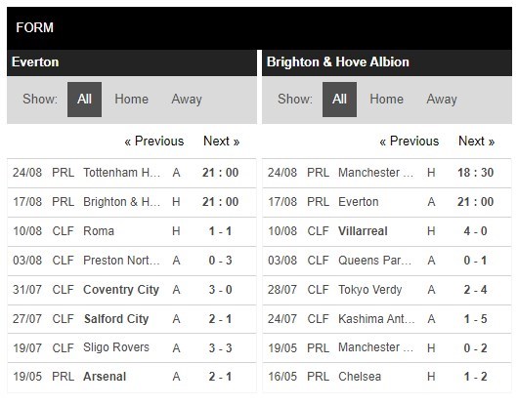
Task: Open the Everton vs Roma 1 - 1 match
Action: [132, 231]
